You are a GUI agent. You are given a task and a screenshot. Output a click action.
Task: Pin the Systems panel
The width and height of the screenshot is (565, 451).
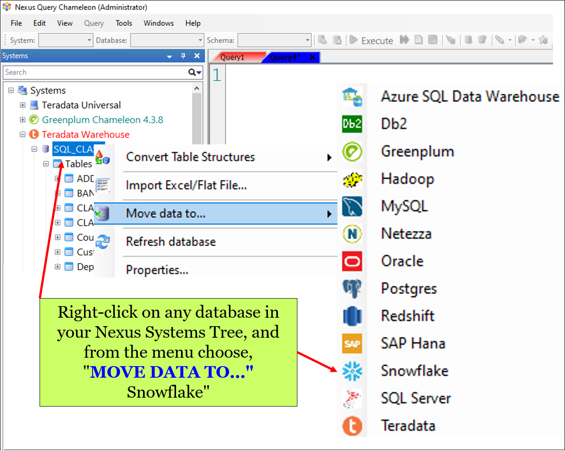183,56
